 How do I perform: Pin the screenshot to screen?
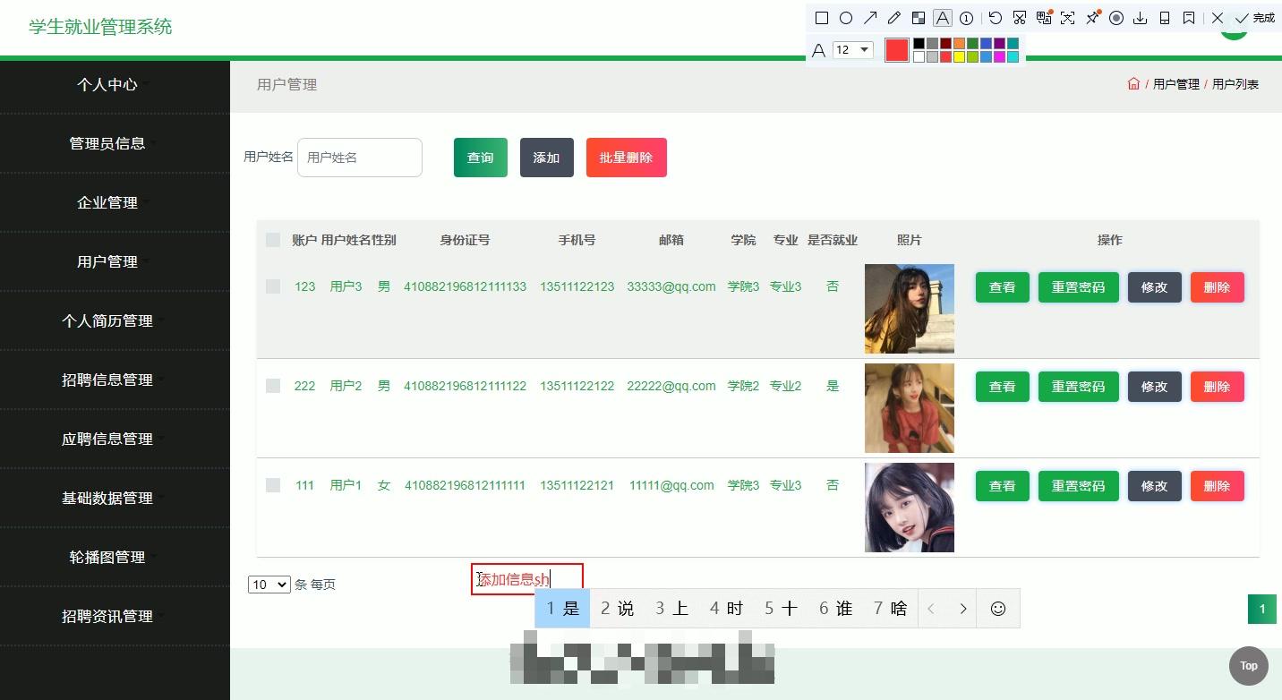(1092, 18)
